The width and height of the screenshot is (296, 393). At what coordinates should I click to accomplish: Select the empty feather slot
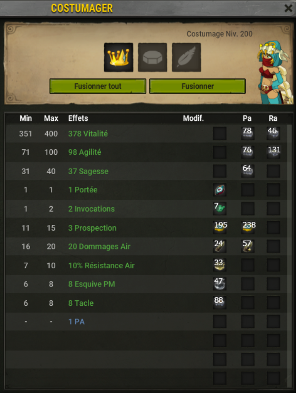coord(186,57)
